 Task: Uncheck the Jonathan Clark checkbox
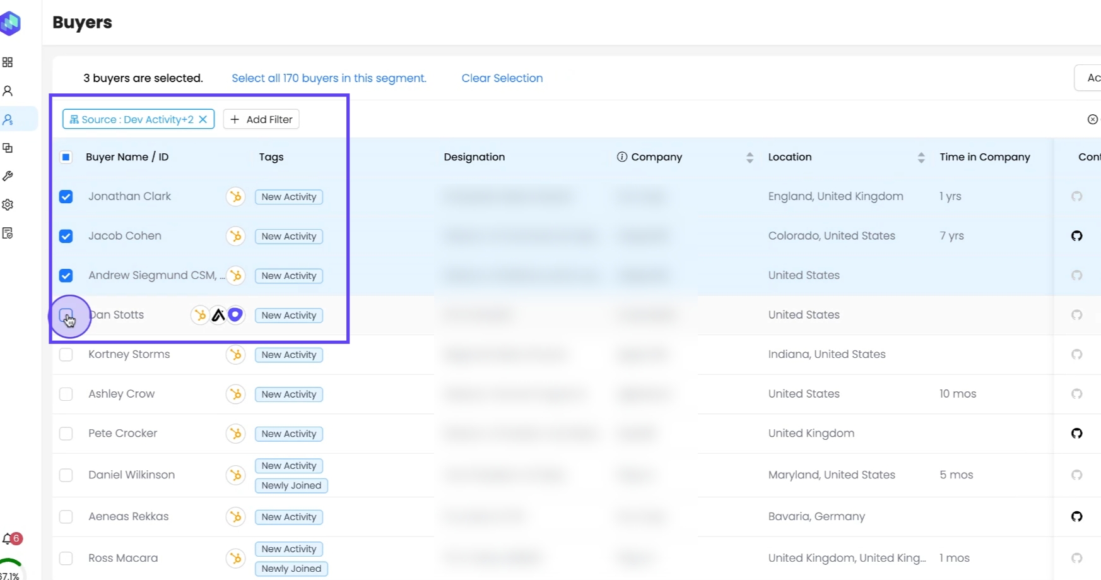coord(66,197)
